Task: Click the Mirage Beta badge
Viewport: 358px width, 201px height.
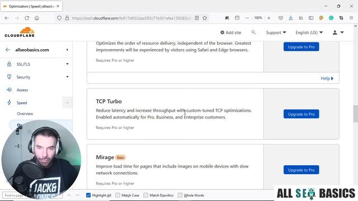Action: click(120, 157)
